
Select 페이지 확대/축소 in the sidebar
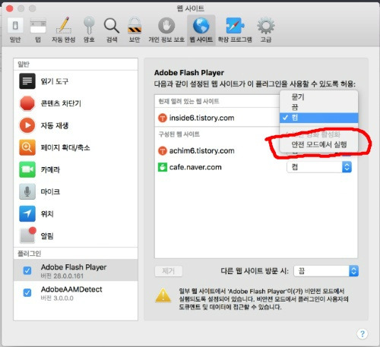75,147
